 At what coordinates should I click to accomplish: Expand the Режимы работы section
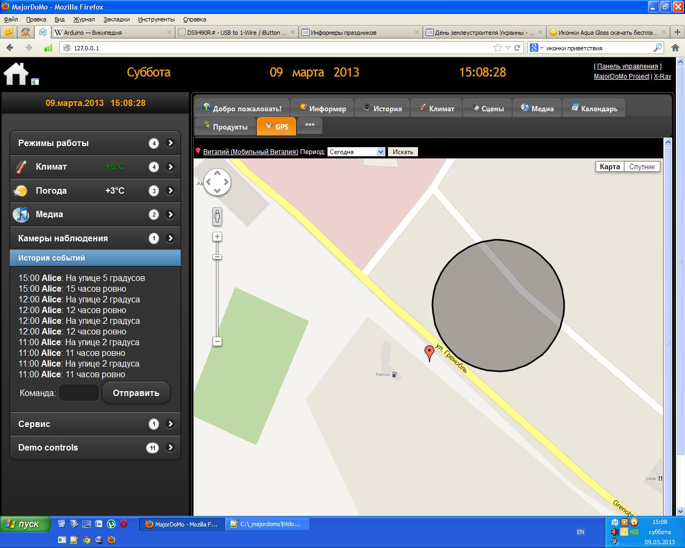95,143
